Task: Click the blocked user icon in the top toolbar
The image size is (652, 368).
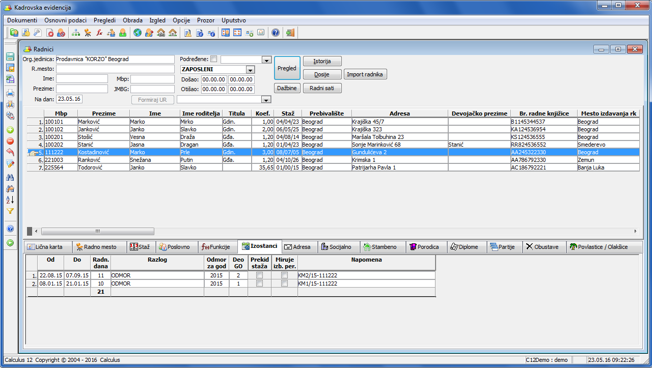Action: [x=61, y=33]
